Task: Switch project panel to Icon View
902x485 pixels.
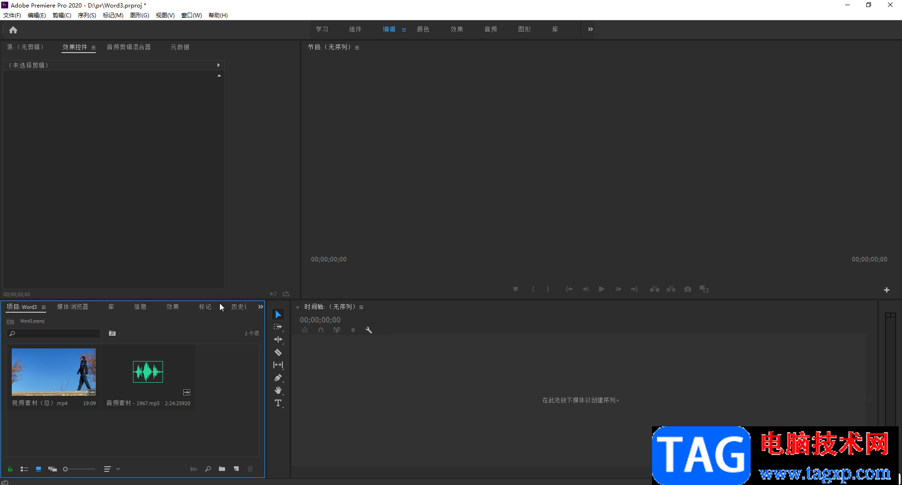Action: (x=39, y=469)
